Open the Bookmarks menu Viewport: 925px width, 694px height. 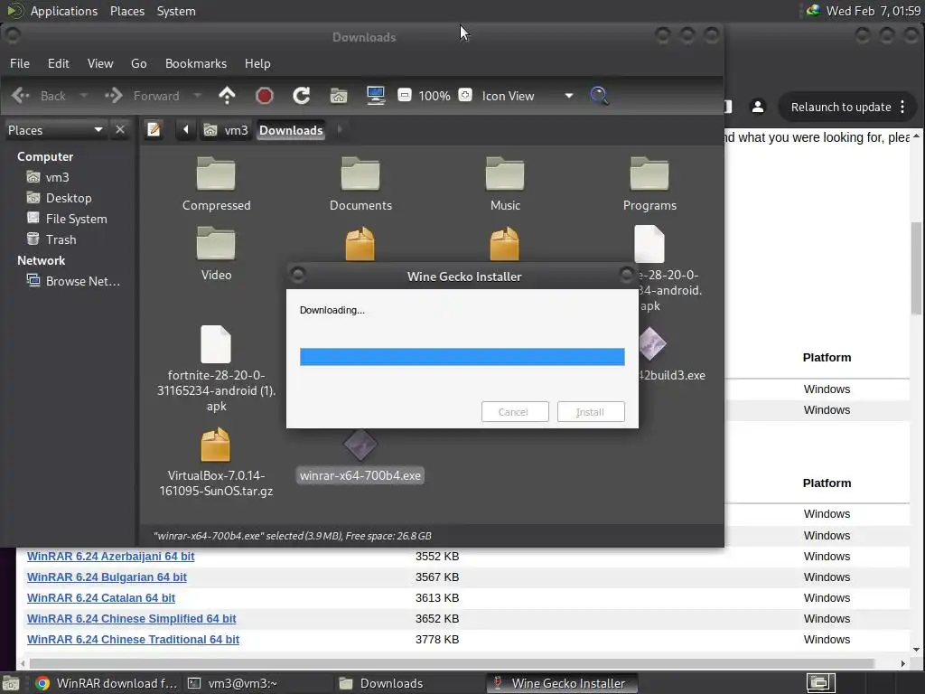(x=196, y=63)
